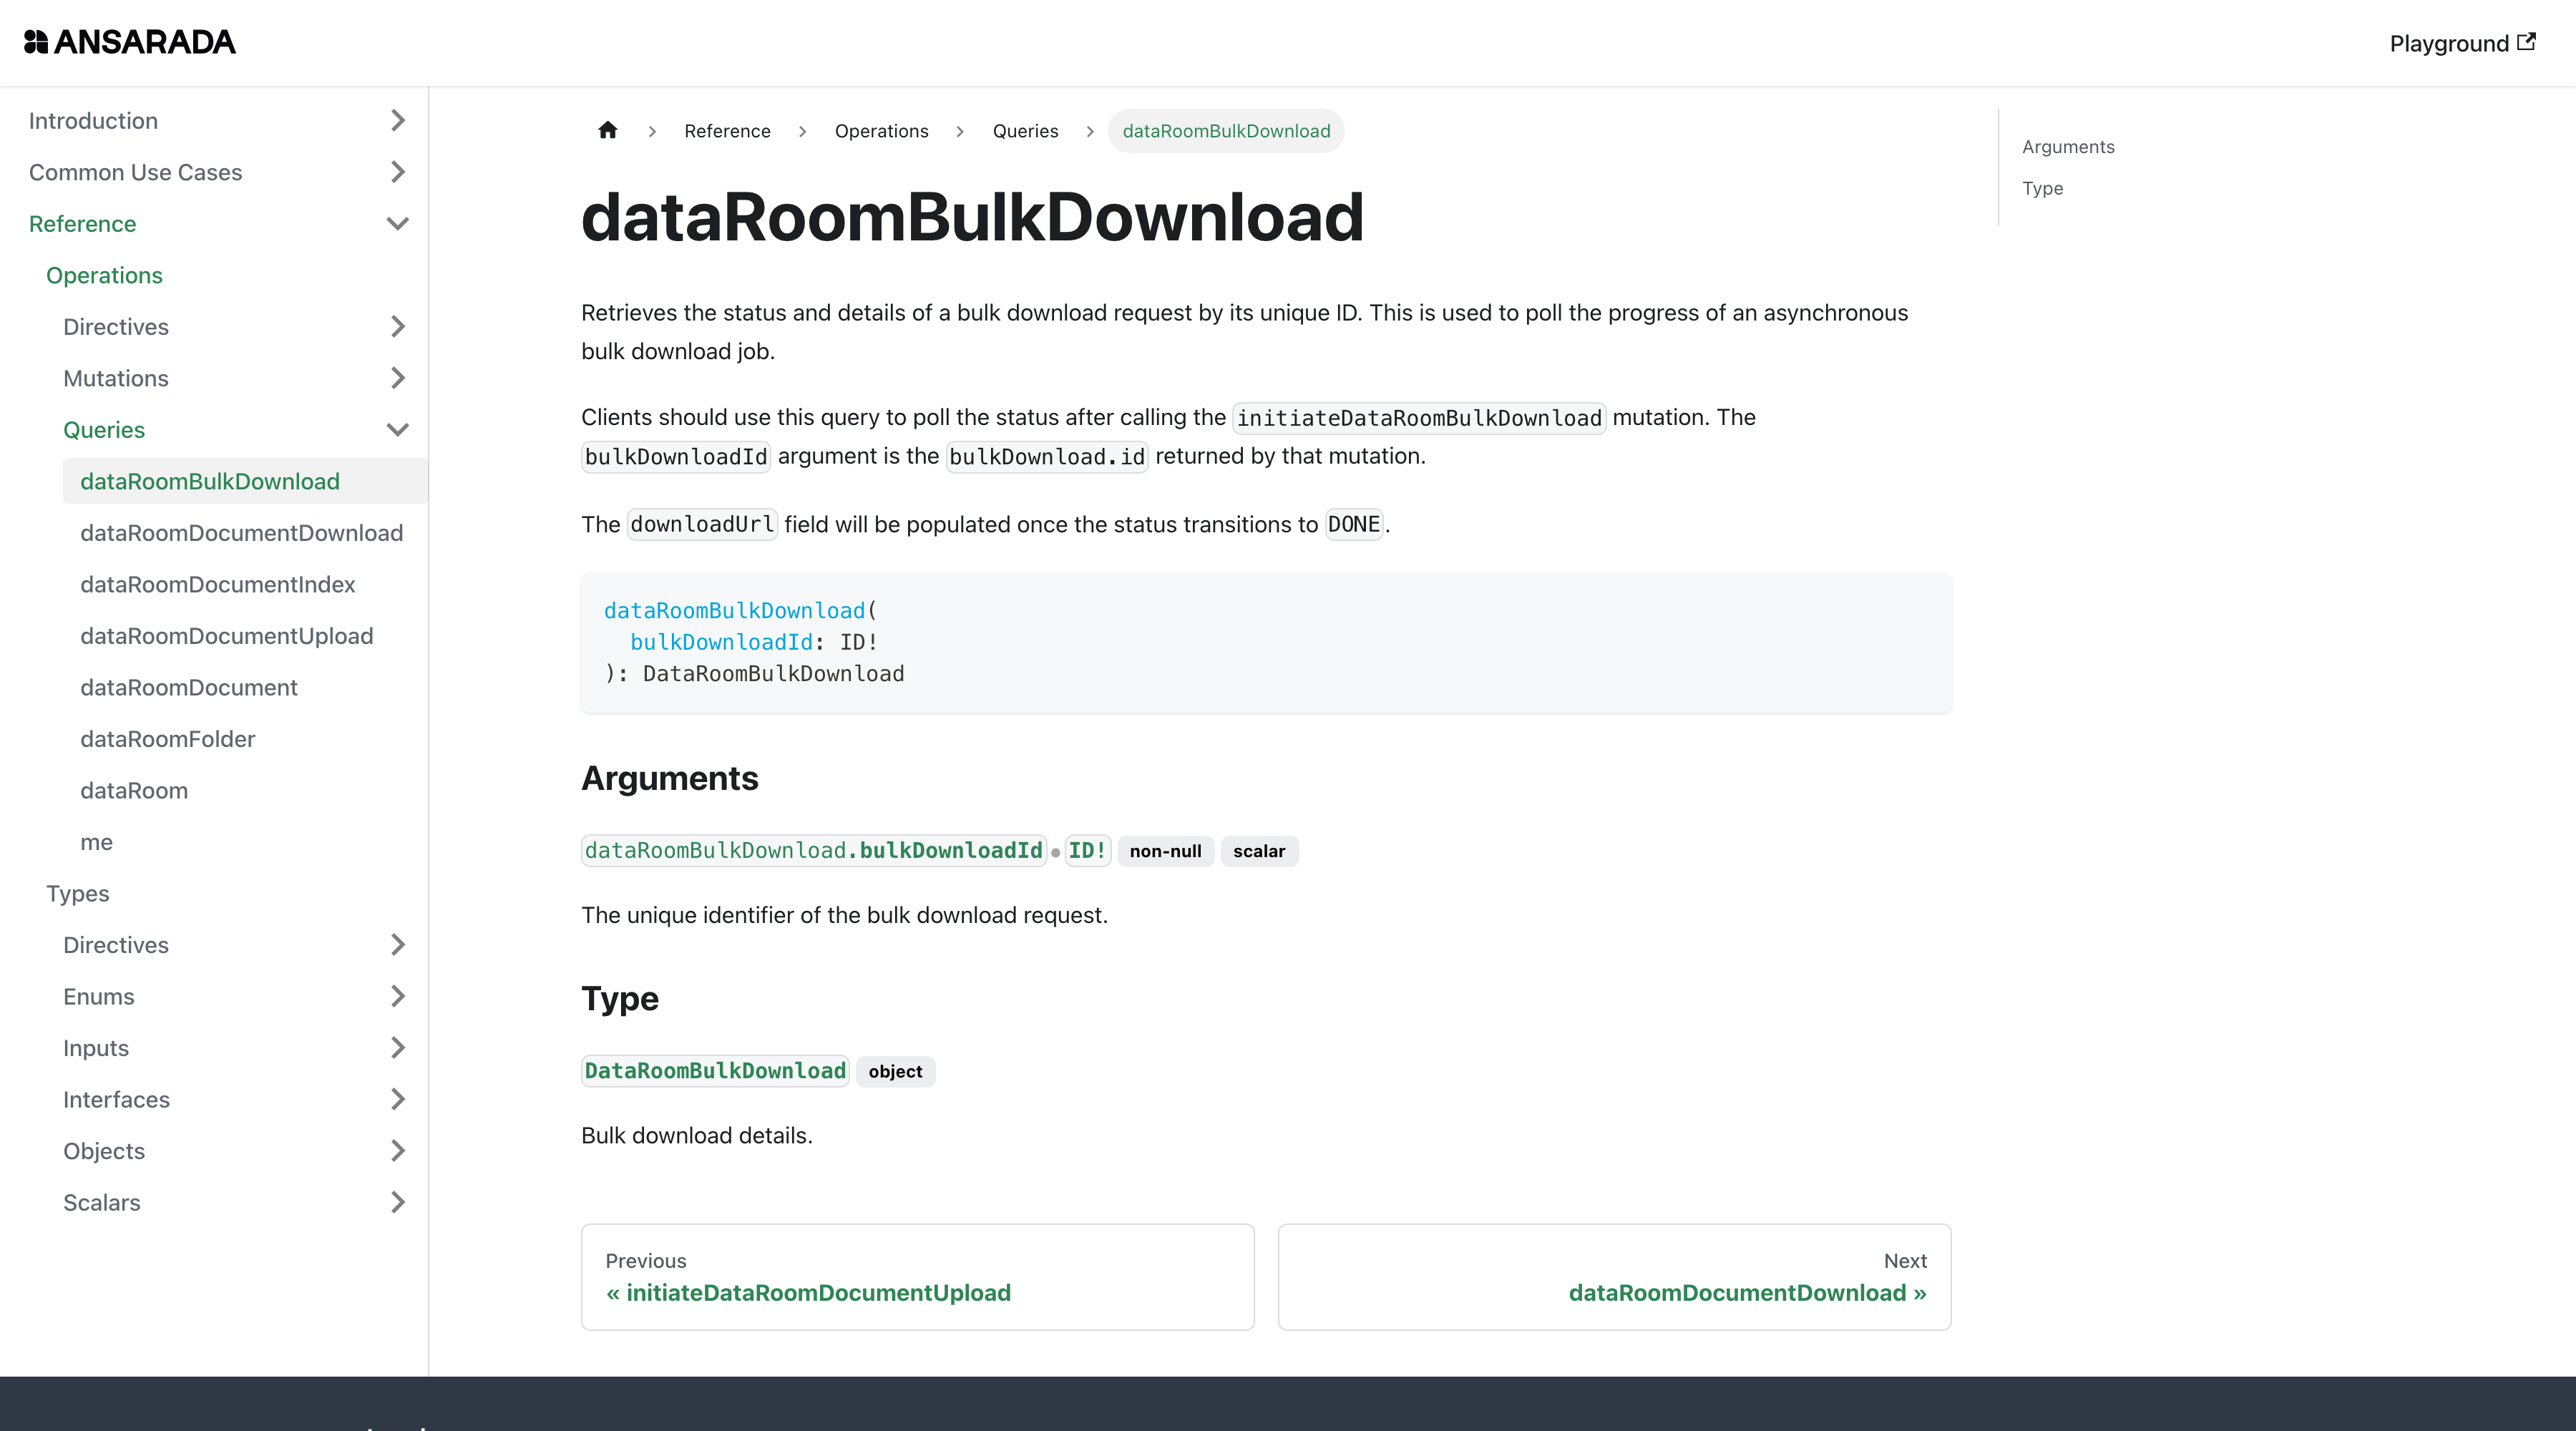Open the me query item
The width and height of the screenshot is (2576, 1431).
coord(245,842)
